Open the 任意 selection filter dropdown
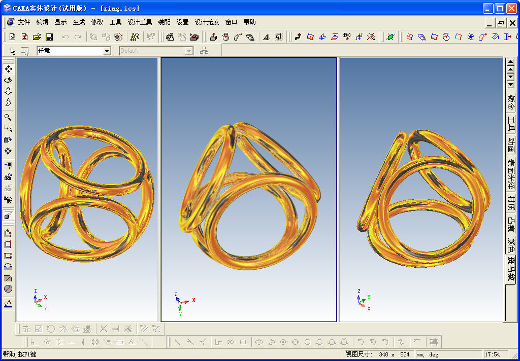 coord(107,51)
